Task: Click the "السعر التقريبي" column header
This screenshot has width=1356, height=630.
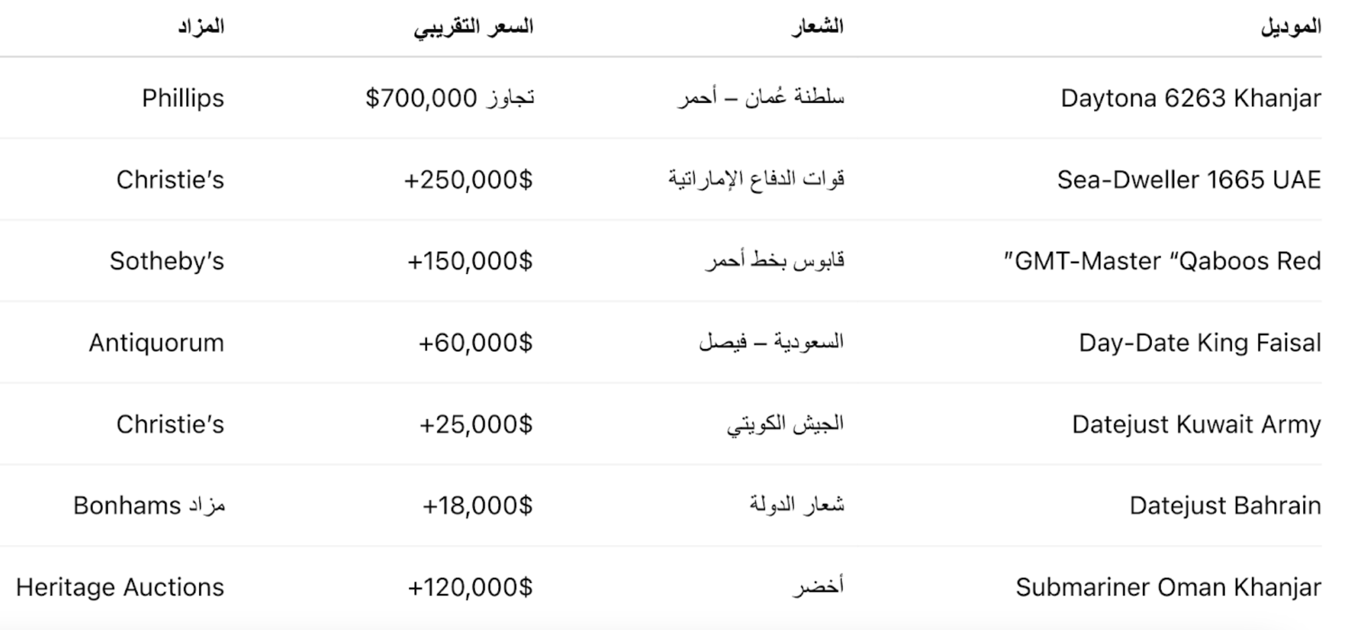Action: click(473, 28)
